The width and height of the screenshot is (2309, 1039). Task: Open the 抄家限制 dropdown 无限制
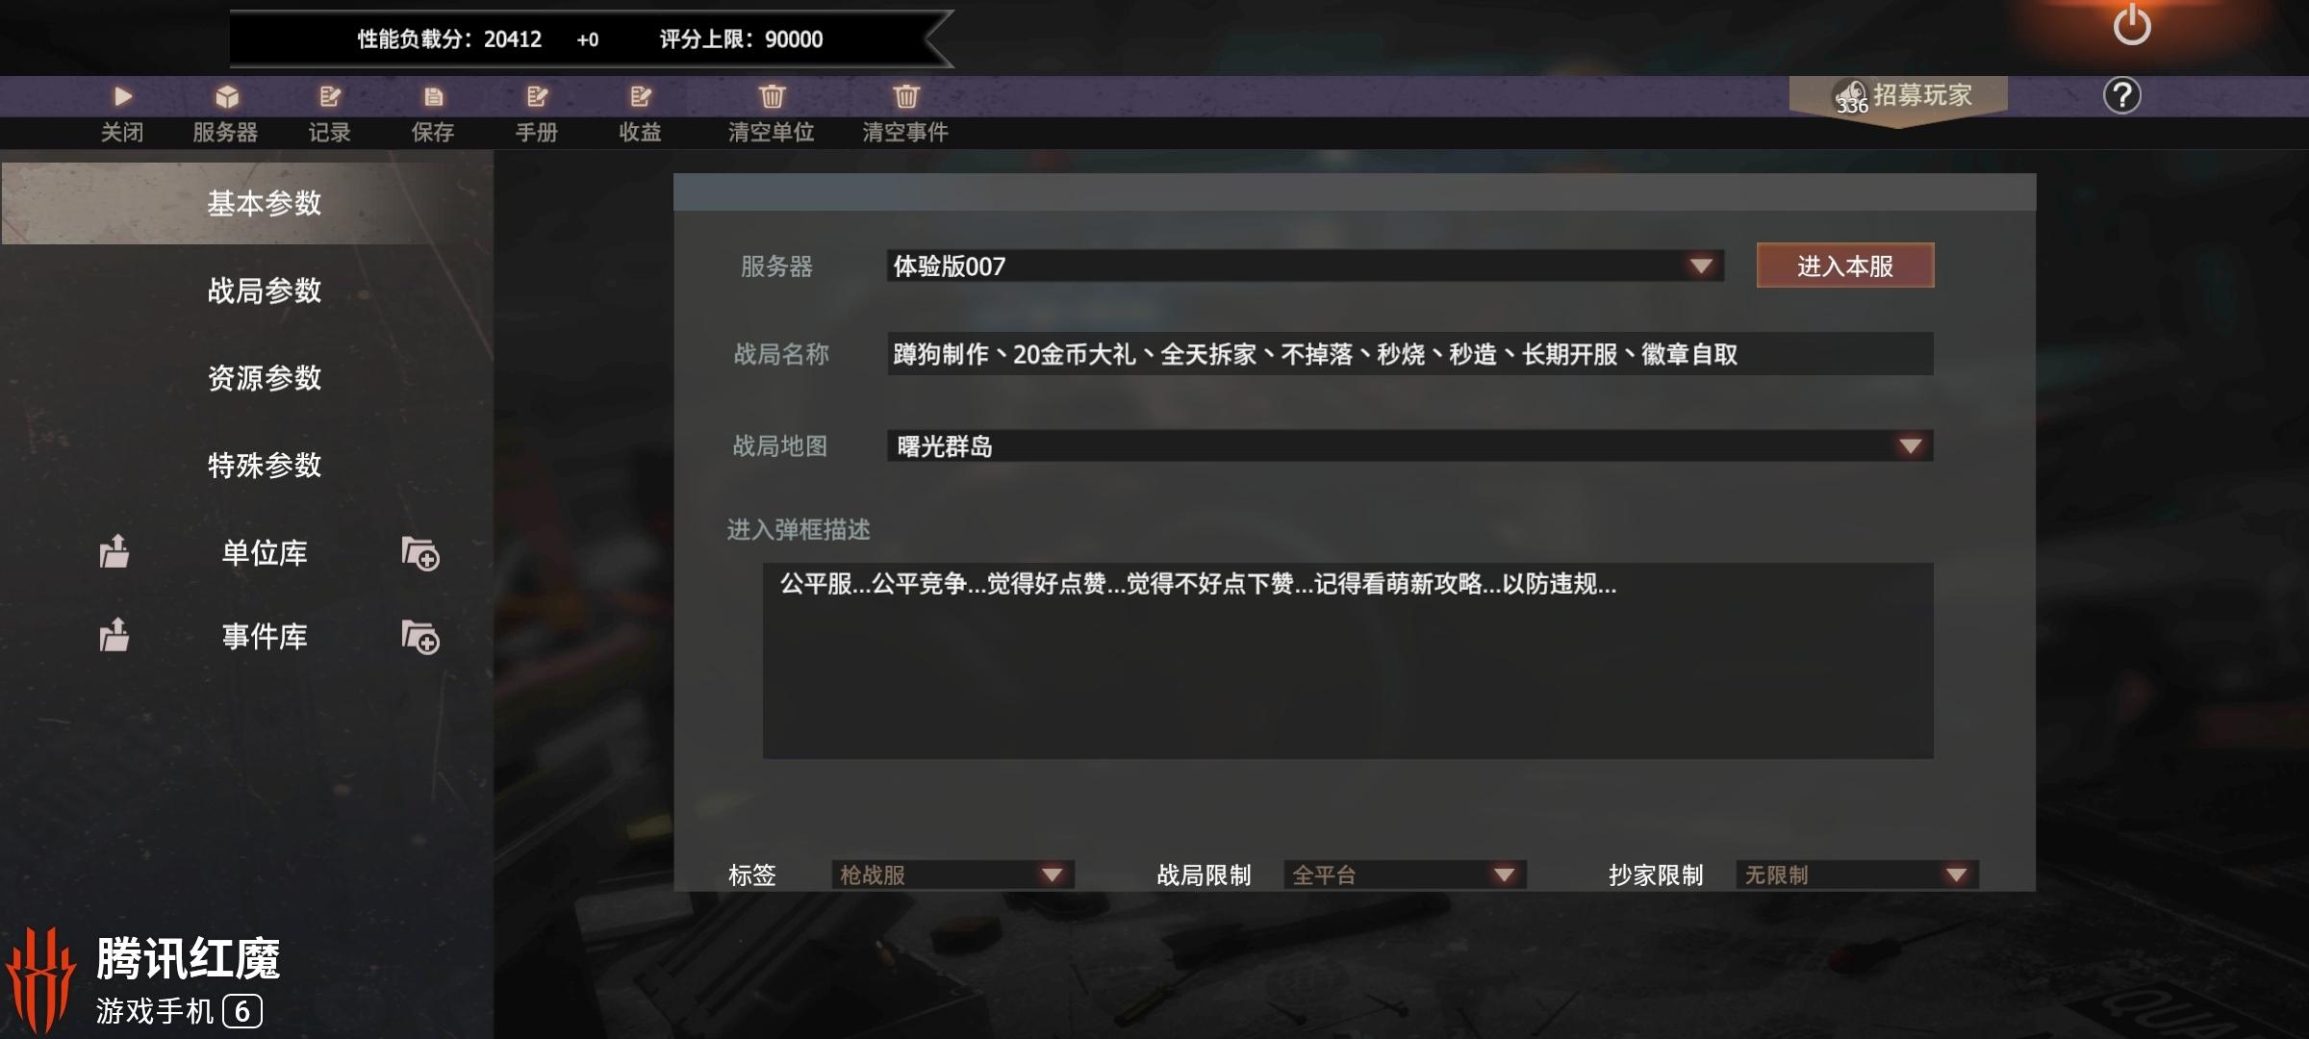[1857, 874]
